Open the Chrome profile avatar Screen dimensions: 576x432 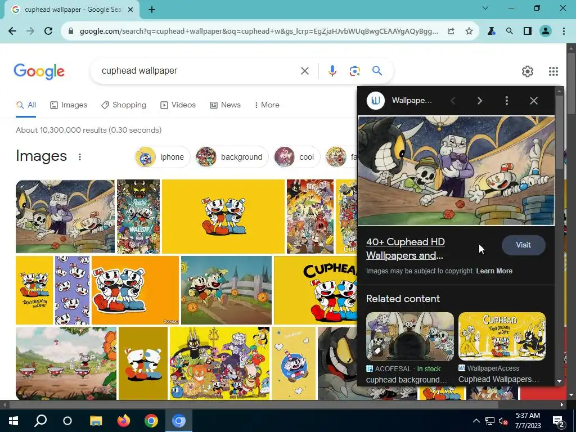coord(546,31)
